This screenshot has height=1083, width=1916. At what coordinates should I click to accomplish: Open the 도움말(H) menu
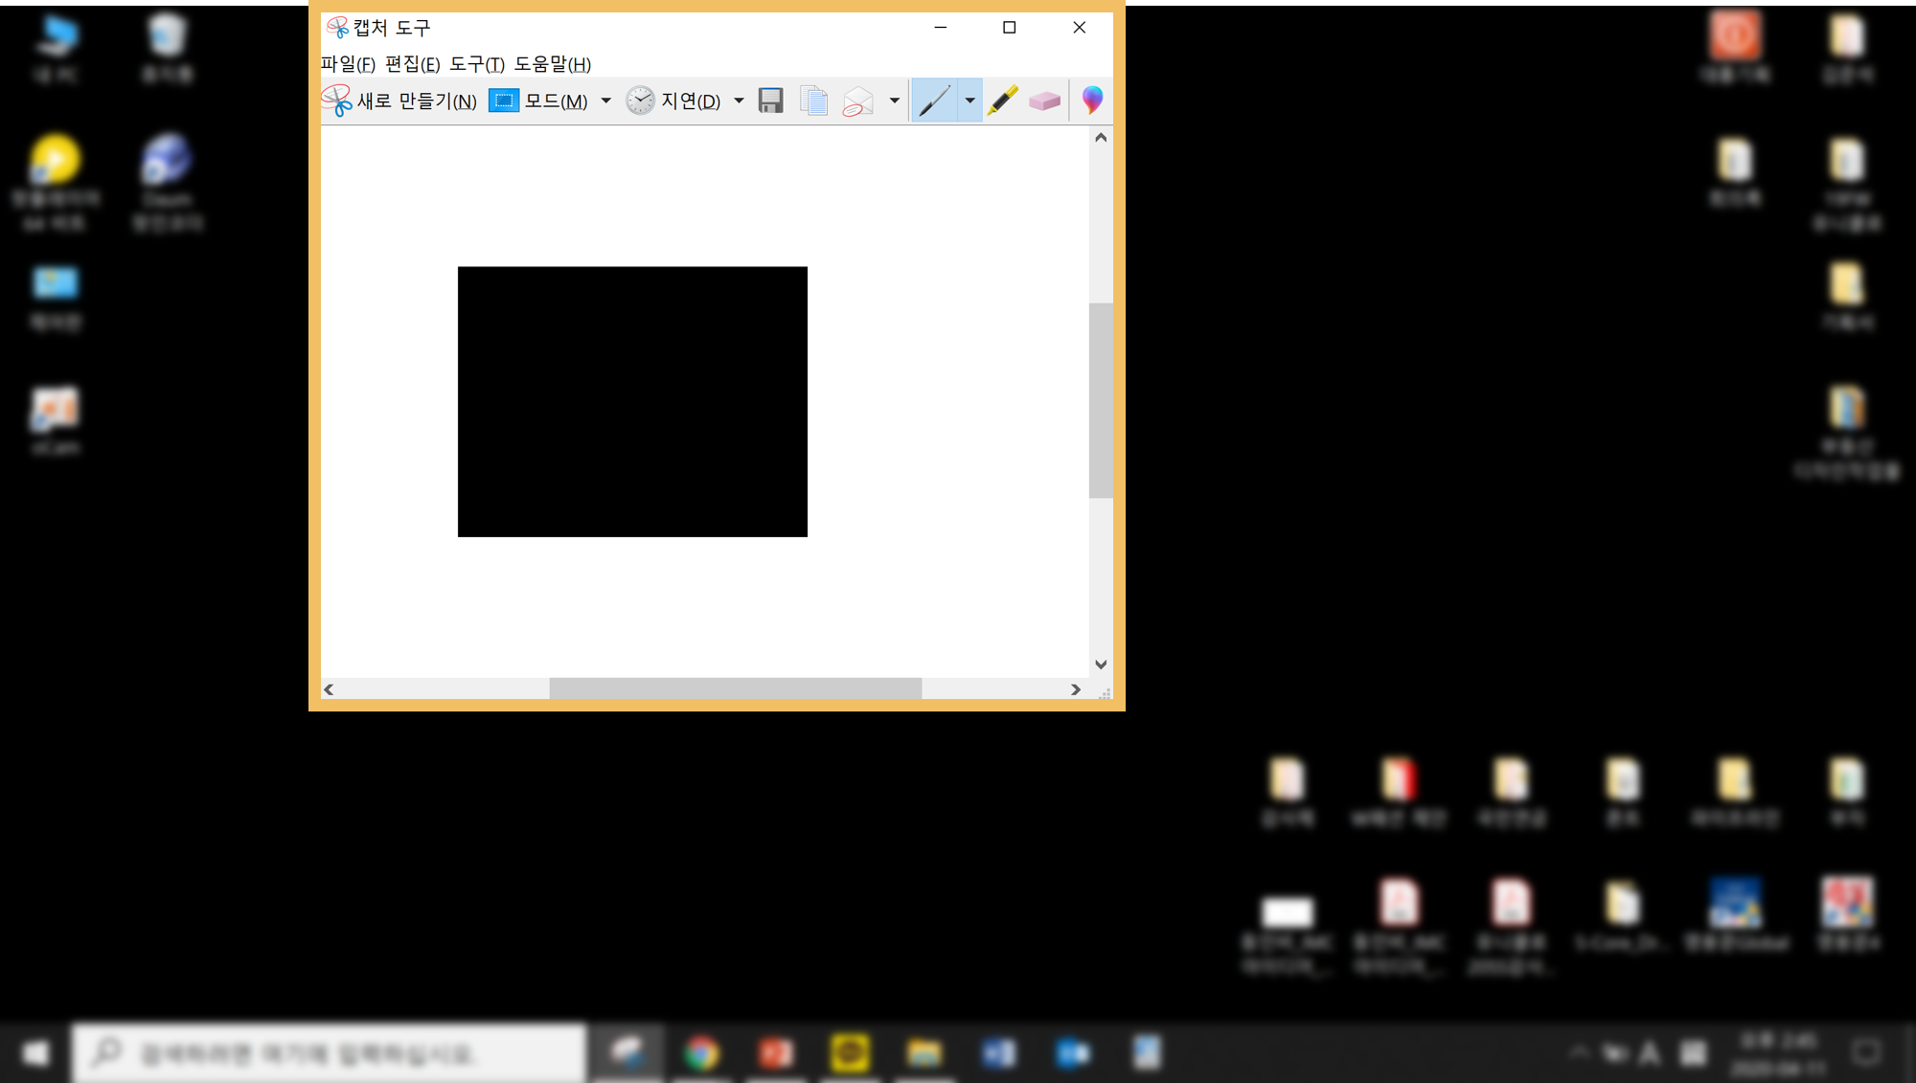[x=552, y=64]
